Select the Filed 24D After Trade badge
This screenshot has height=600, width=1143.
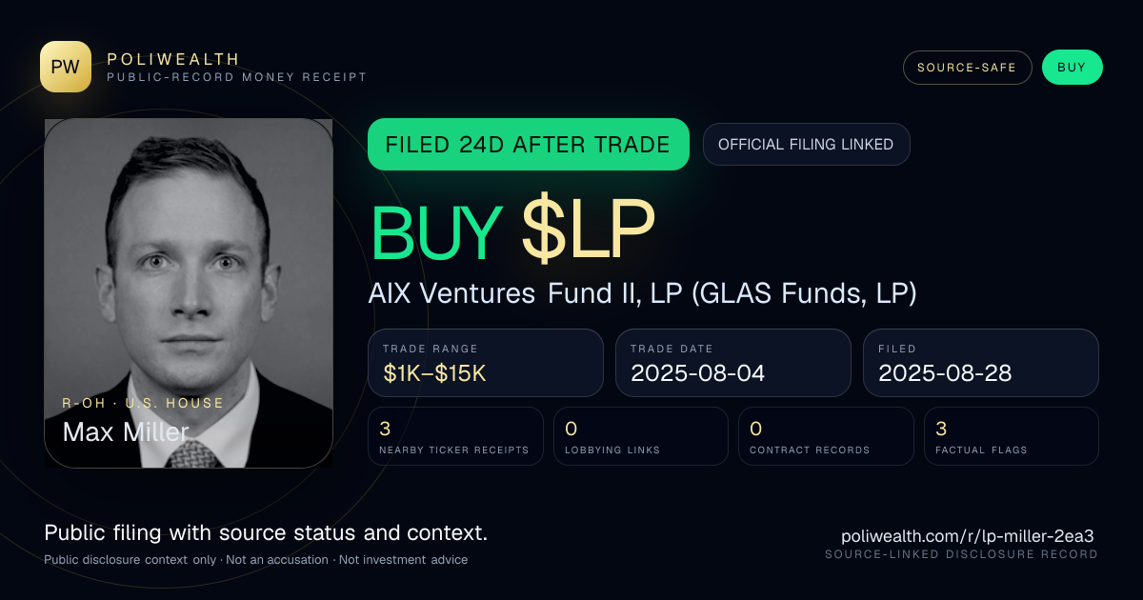[528, 145]
